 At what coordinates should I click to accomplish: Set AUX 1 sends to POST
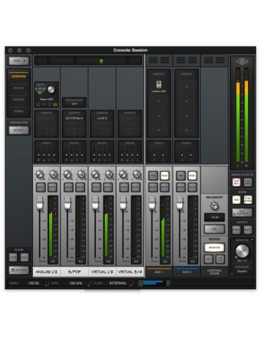click(x=164, y=176)
